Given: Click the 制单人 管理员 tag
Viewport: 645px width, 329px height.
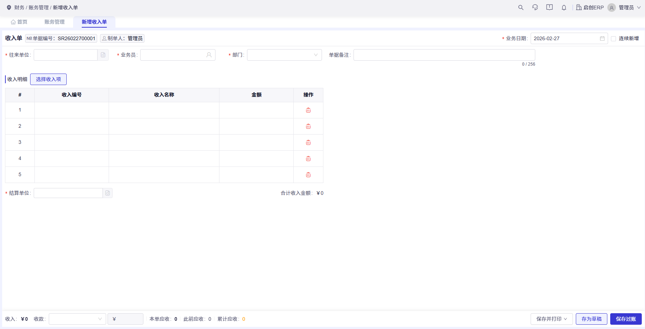Looking at the screenshot, I should (x=122, y=38).
